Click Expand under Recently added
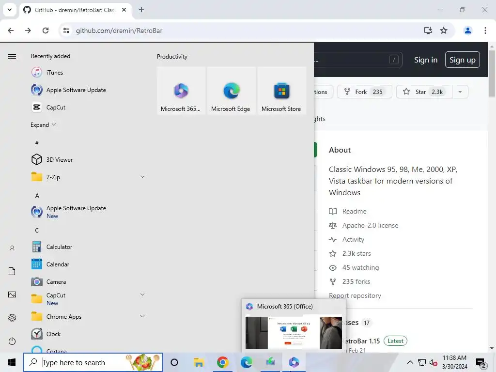This screenshot has height=372, width=496. (x=43, y=124)
